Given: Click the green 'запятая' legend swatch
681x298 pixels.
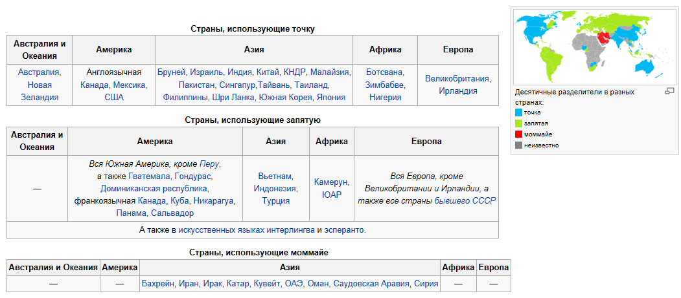Looking at the screenshot, I should tap(518, 123).
